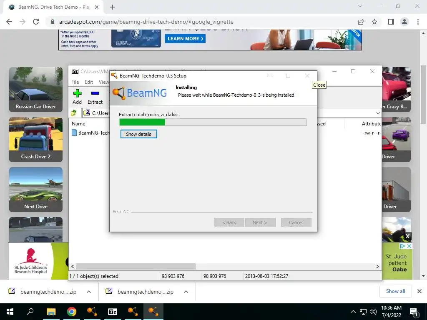Screen dimensions: 427x320
Task: Click the Back button in setup
Action: [229, 222]
